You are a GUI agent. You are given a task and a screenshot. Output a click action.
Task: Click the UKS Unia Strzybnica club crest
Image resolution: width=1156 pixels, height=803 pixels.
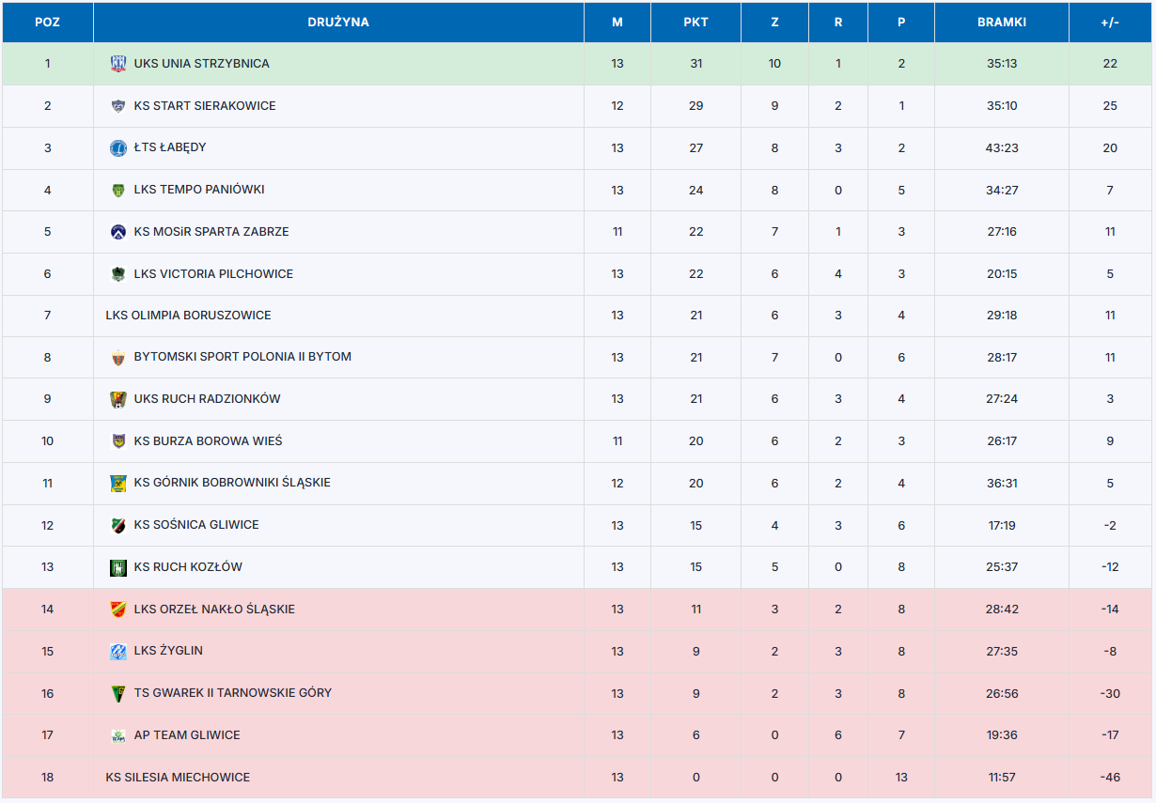coord(117,64)
